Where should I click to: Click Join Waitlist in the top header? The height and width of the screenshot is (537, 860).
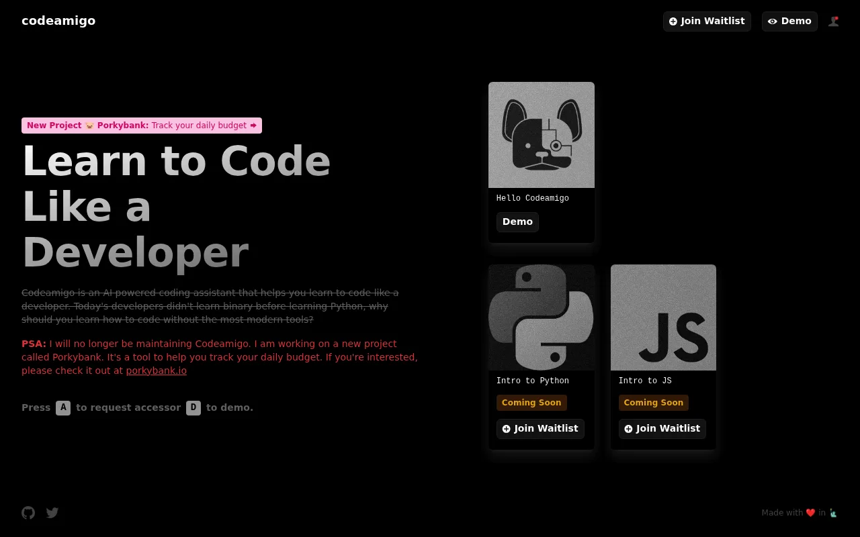[x=707, y=21]
